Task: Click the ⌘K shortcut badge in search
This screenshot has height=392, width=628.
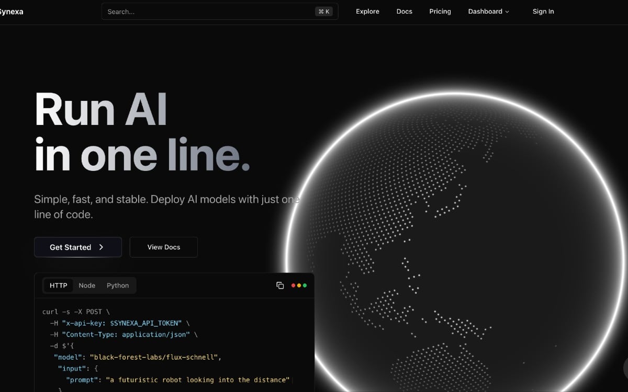Action: tap(324, 11)
